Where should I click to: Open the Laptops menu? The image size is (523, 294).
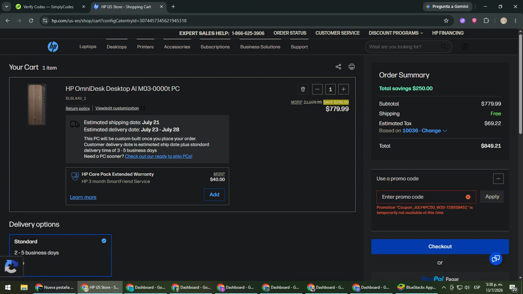pos(88,47)
